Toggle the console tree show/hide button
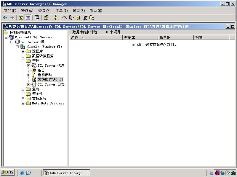 click(x=28, y=18)
